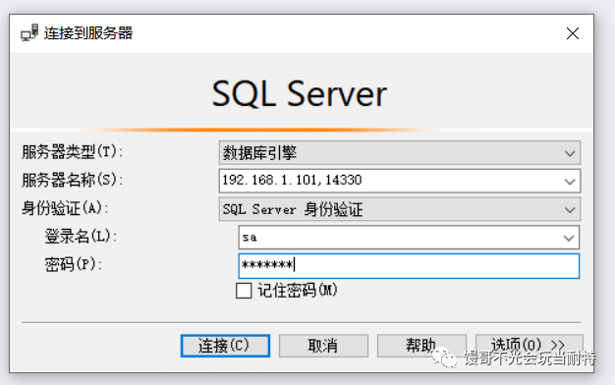
Task: Click the server connection icon in title bar
Action: click(29, 33)
